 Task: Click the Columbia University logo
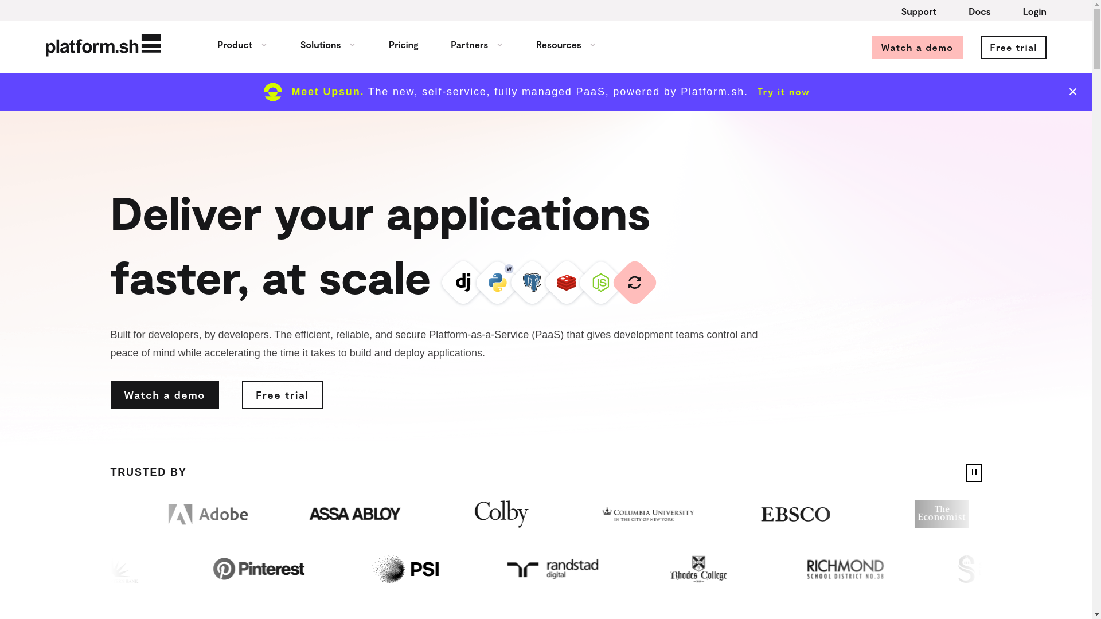tap(648, 514)
